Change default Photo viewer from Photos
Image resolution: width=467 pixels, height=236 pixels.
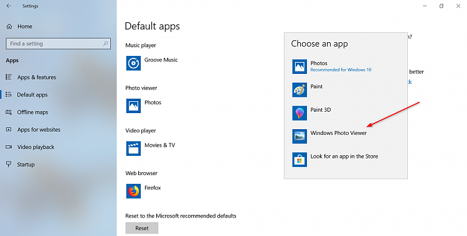144,106
